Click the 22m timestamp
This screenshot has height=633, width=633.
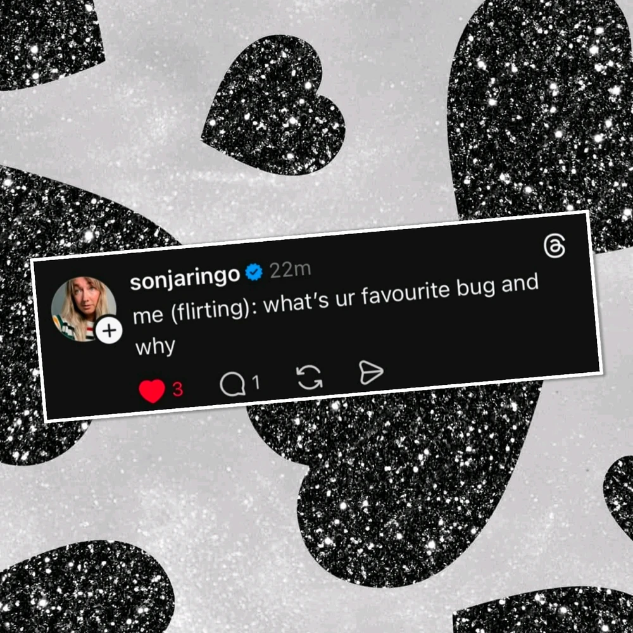click(291, 270)
